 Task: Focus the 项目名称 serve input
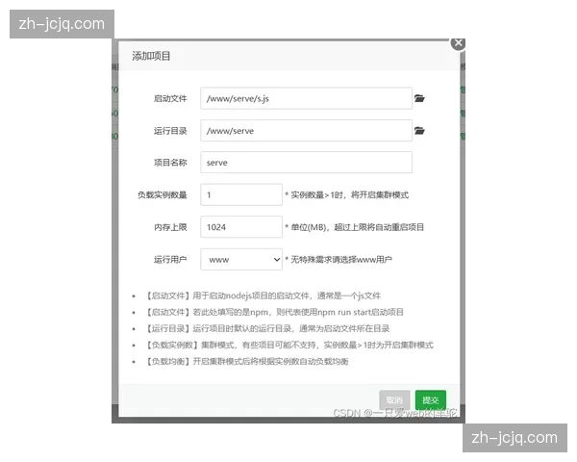(x=306, y=163)
